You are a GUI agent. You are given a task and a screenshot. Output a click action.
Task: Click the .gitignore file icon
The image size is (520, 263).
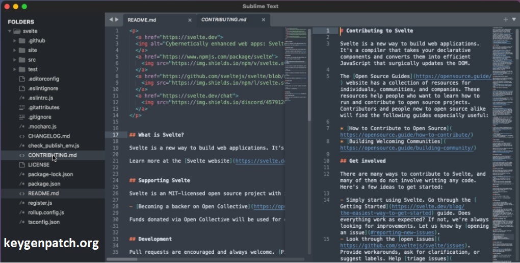(22, 117)
